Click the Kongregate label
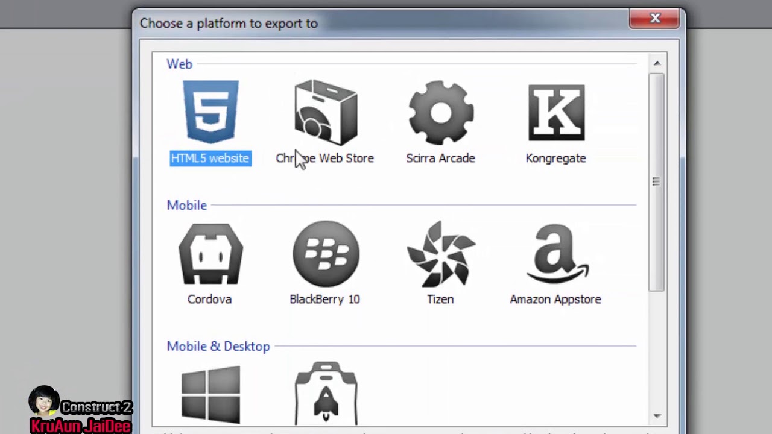Image resolution: width=772 pixels, height=434 pixels. tap(556, 158)
